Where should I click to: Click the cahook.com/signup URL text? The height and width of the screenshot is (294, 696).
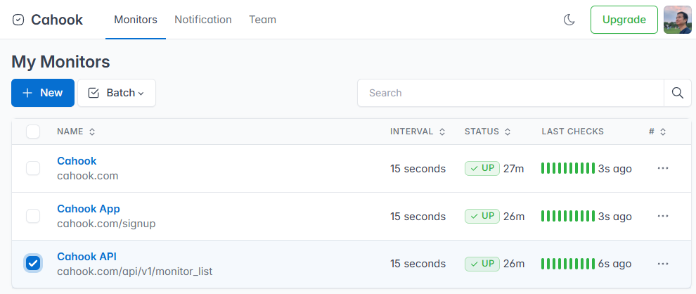tap(107, 224)
